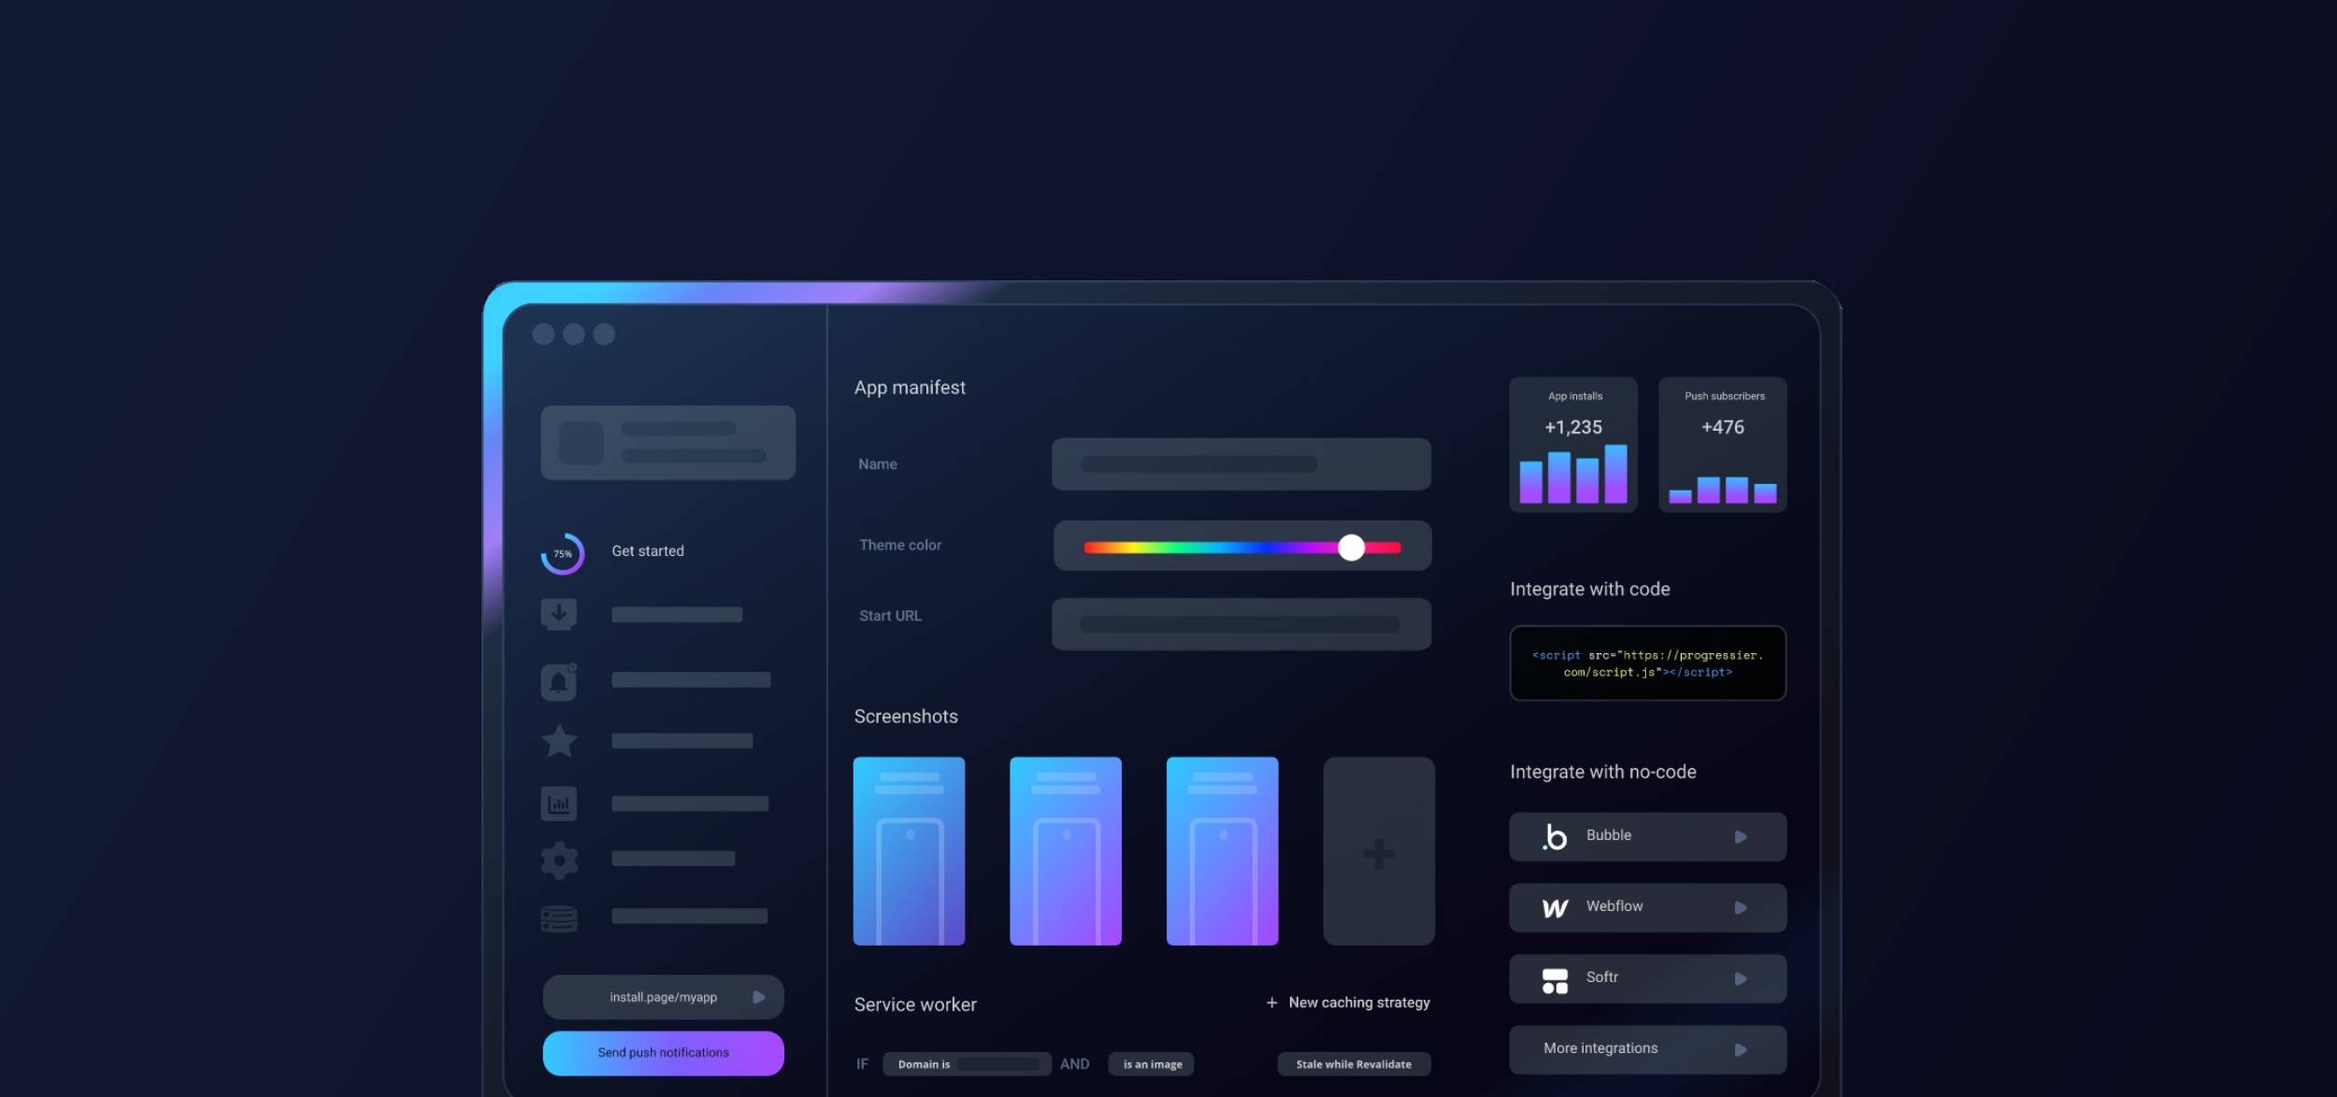2337x1097 pixels.
Task: Select the fourth screenshot placeholder thumbnail
Action: tap(1376, 851)
